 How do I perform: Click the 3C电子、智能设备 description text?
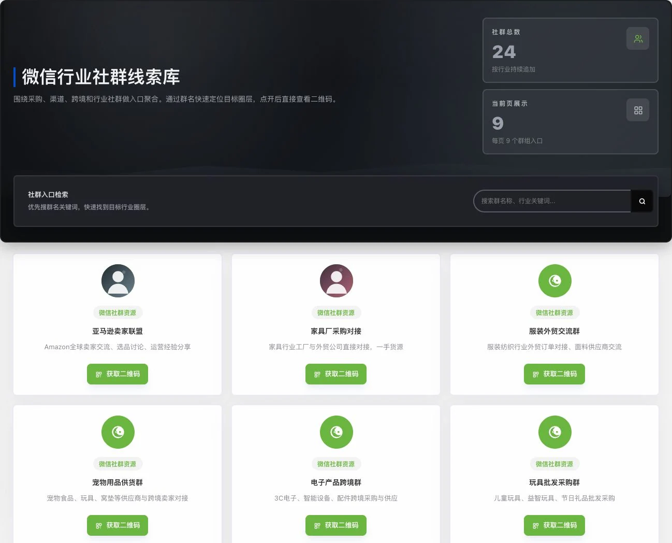(x=336, y=498)
